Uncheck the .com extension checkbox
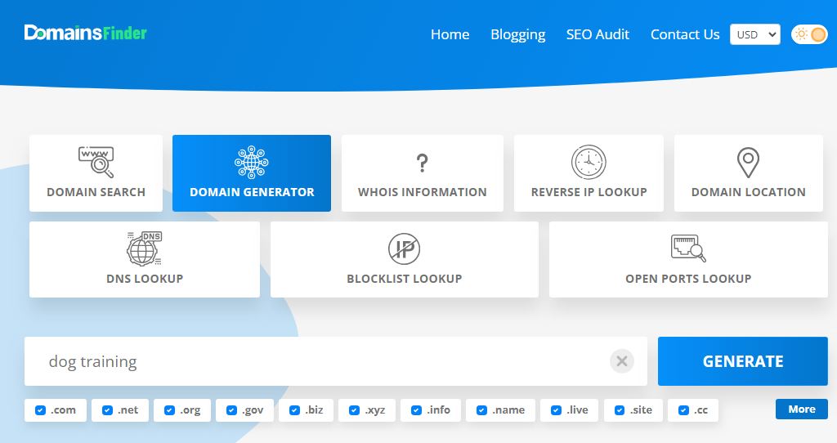 tap(40, 410)
